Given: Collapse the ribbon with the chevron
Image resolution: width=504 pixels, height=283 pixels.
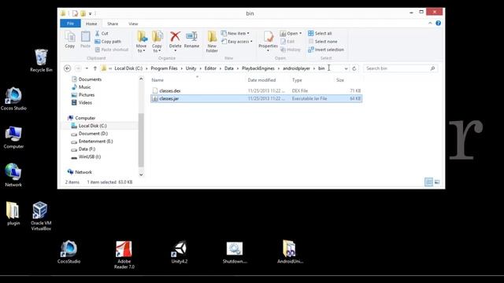Looking at the screenshot, I should pyautogui.click(x=430, y=23).
